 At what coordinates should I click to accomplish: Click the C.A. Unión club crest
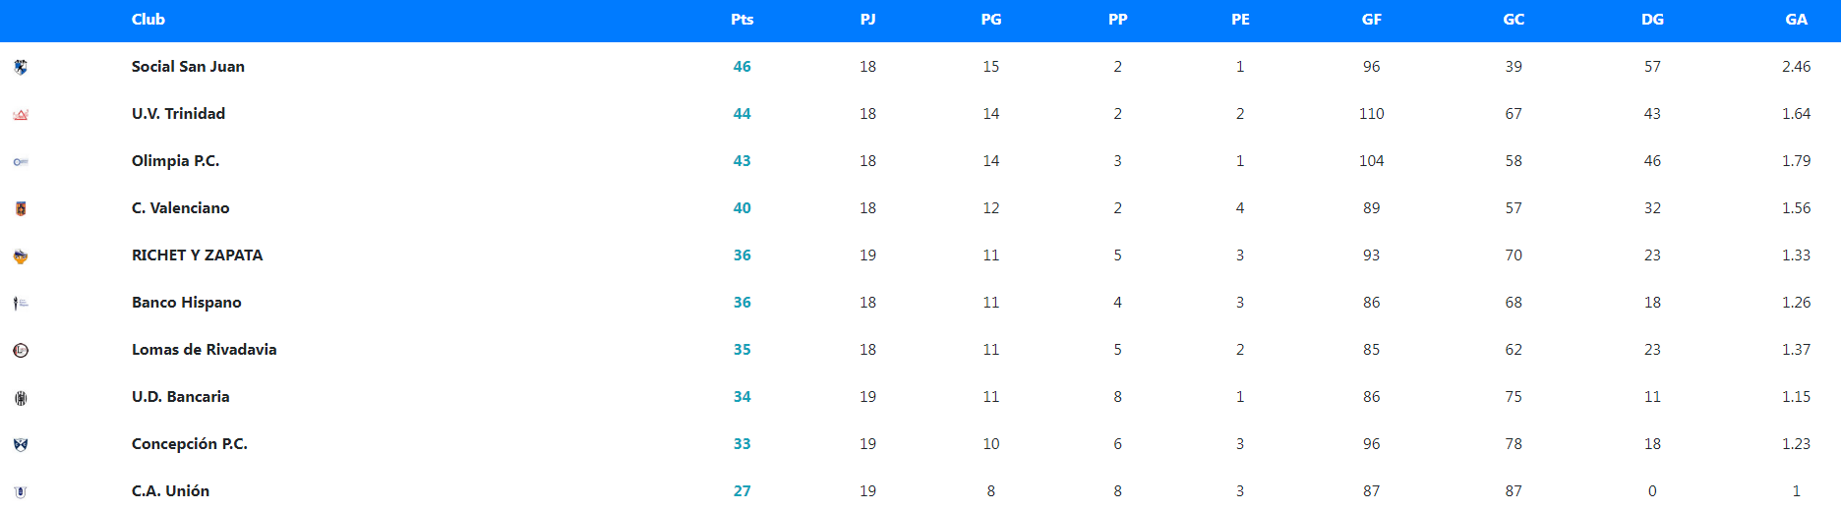21,491
